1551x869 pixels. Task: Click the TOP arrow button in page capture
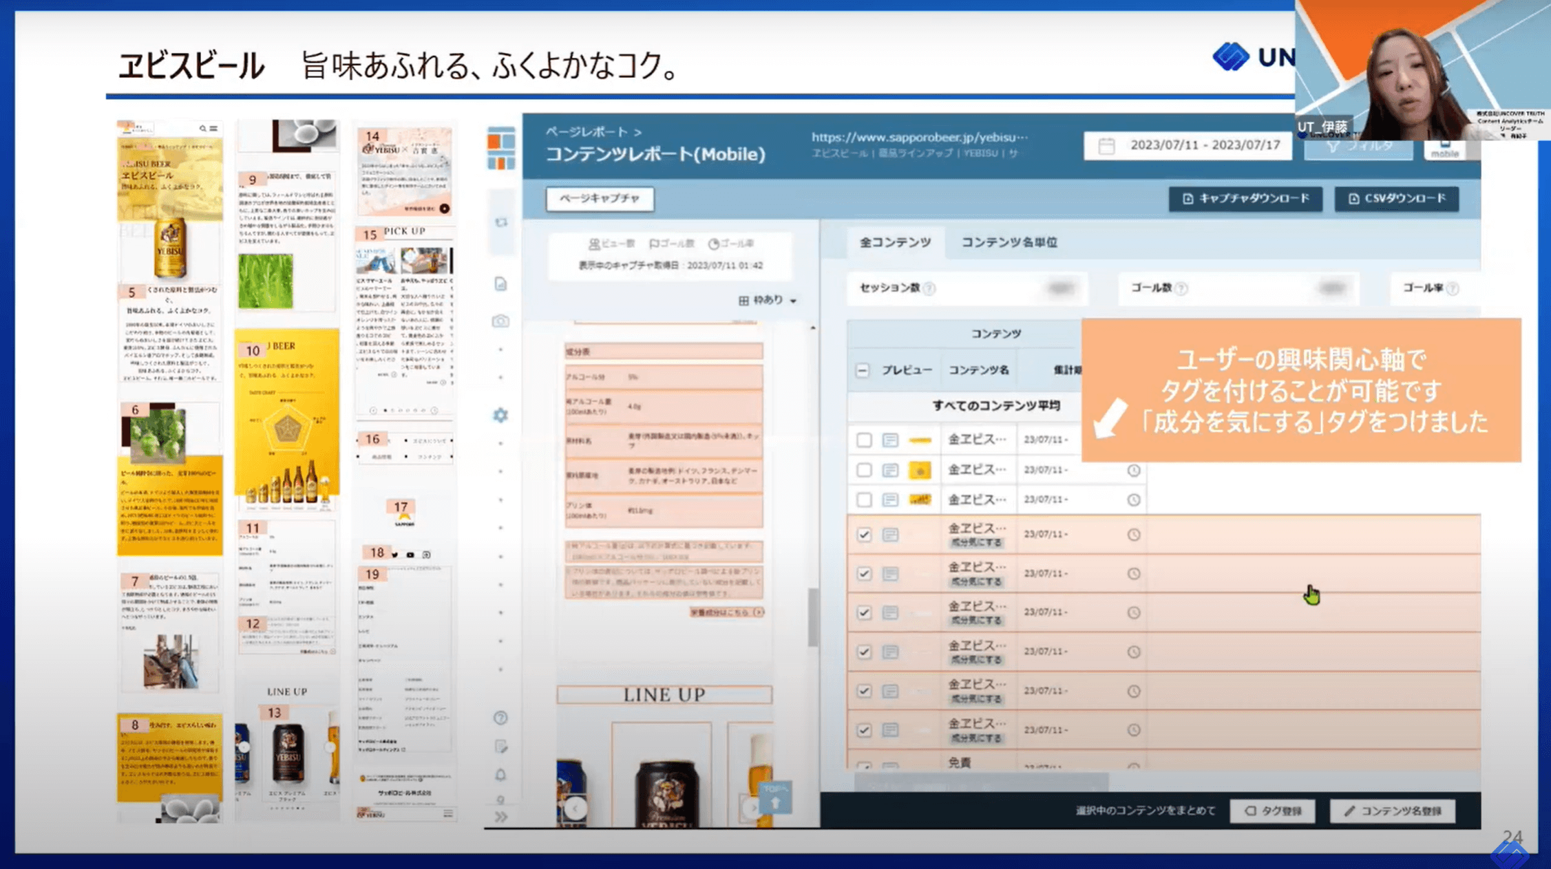coord(775,797)
